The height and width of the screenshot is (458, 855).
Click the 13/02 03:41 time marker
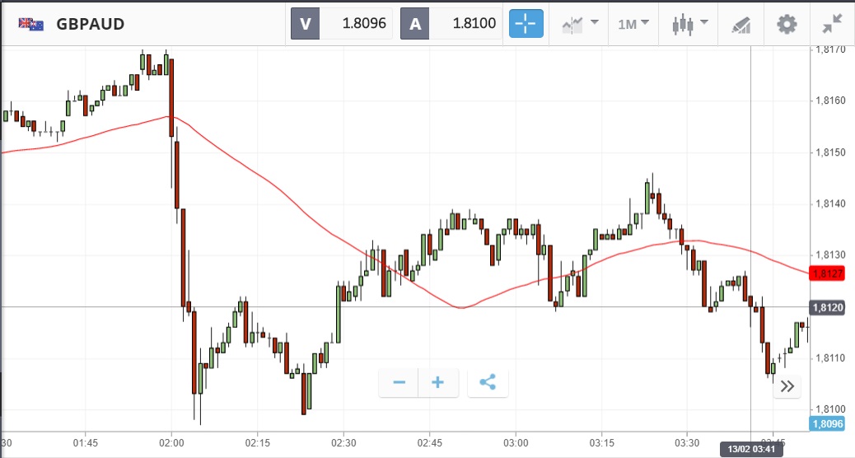pos(749,449)
